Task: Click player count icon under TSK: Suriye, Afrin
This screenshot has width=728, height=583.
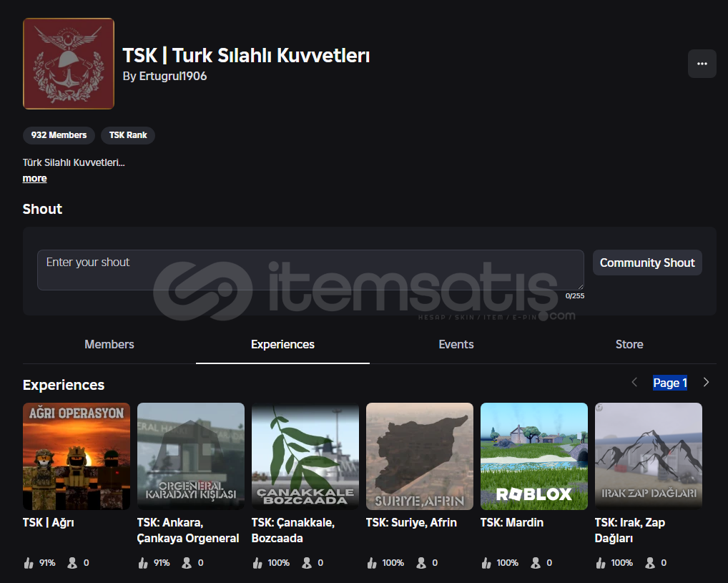Action: [421, 563]
